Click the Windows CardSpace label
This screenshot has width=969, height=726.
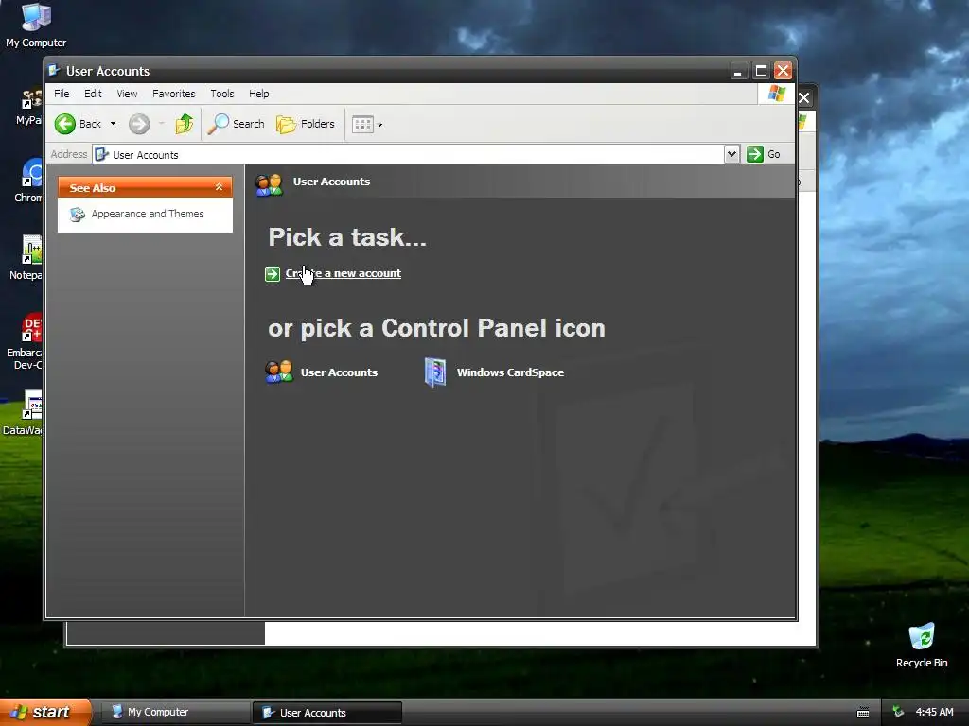click(510, 372)
